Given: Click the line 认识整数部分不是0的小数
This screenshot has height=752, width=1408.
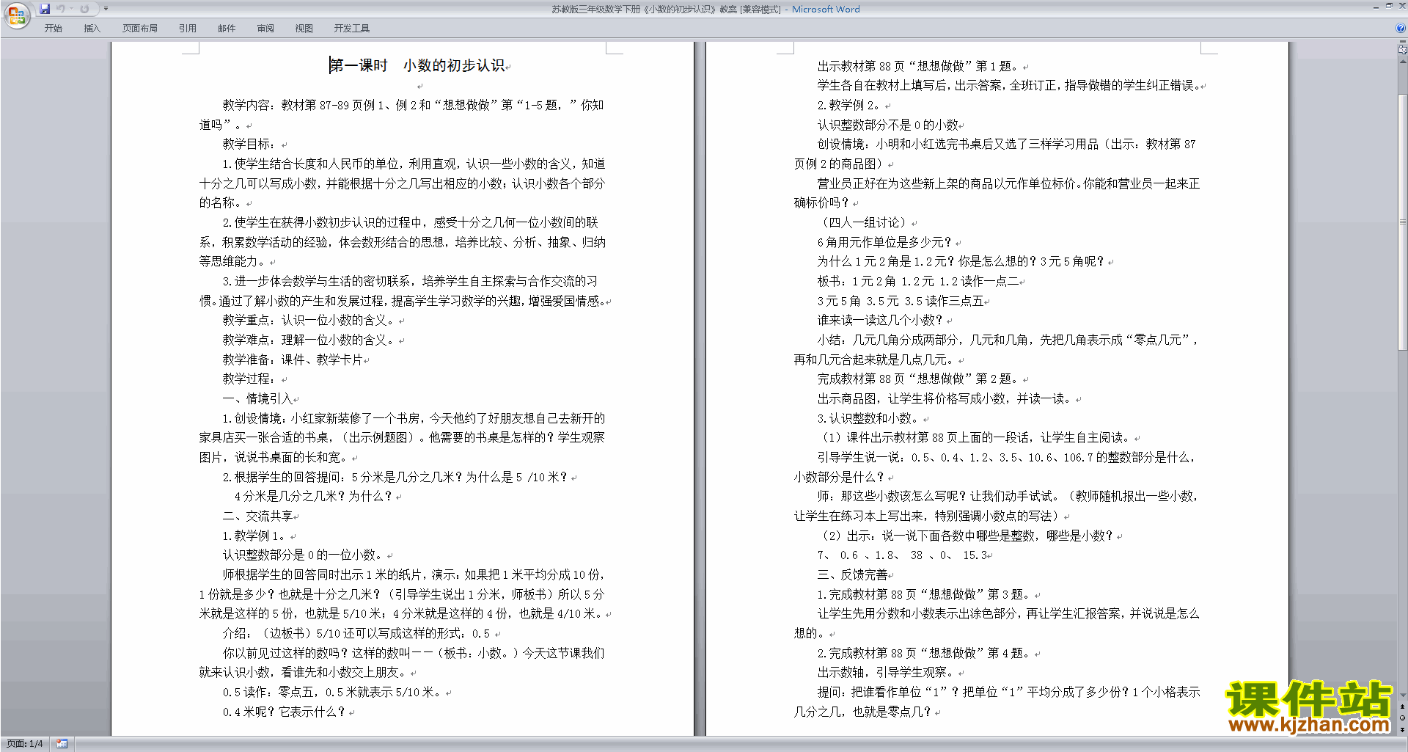Looking at the screenshot, I should 888,125.
